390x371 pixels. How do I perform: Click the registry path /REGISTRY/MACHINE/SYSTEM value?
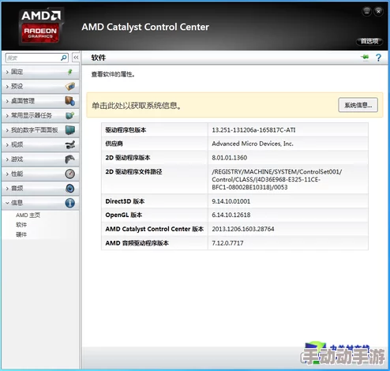pos(277,179)
